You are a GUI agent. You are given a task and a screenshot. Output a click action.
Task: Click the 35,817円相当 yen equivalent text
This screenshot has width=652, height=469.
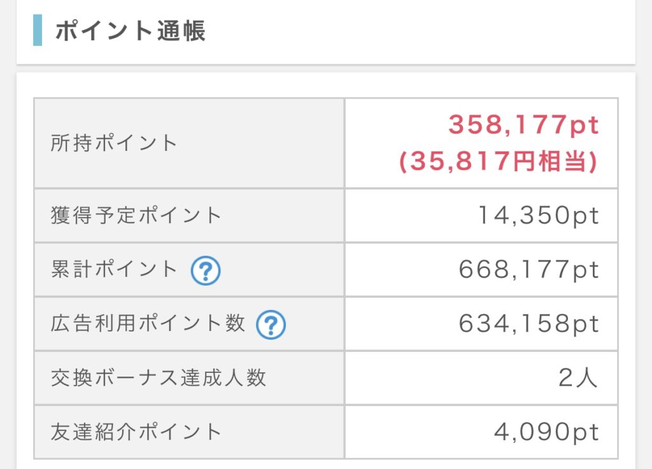(x=498, y=161)
